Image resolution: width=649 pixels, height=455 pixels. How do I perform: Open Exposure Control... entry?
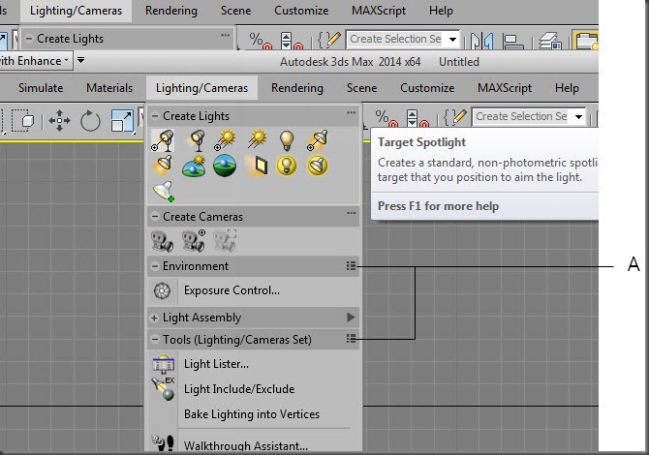click(x=232, y=290)
